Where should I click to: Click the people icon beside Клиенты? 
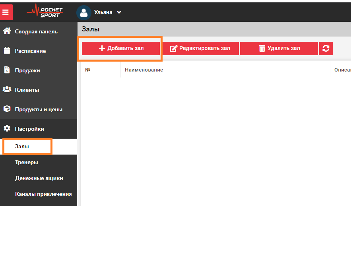[x=7, y=90]
